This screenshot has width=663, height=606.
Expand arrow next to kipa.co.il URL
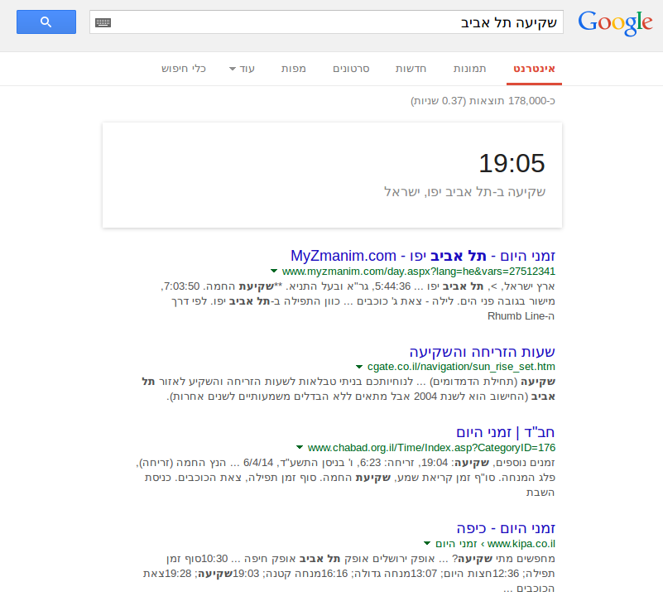(427, 543)
